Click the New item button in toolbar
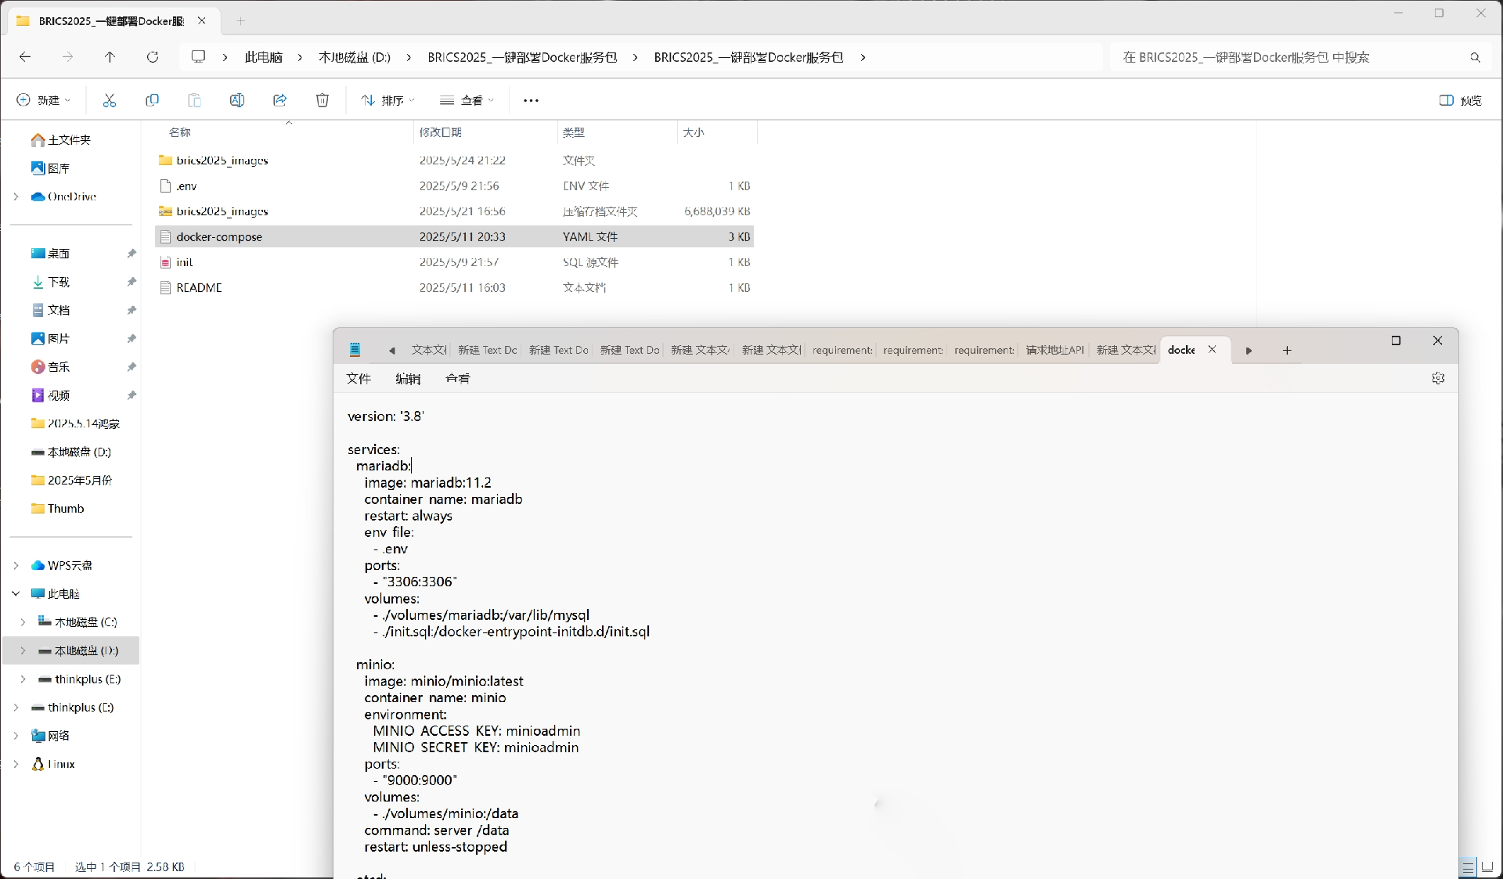 (x=44, y=100)
